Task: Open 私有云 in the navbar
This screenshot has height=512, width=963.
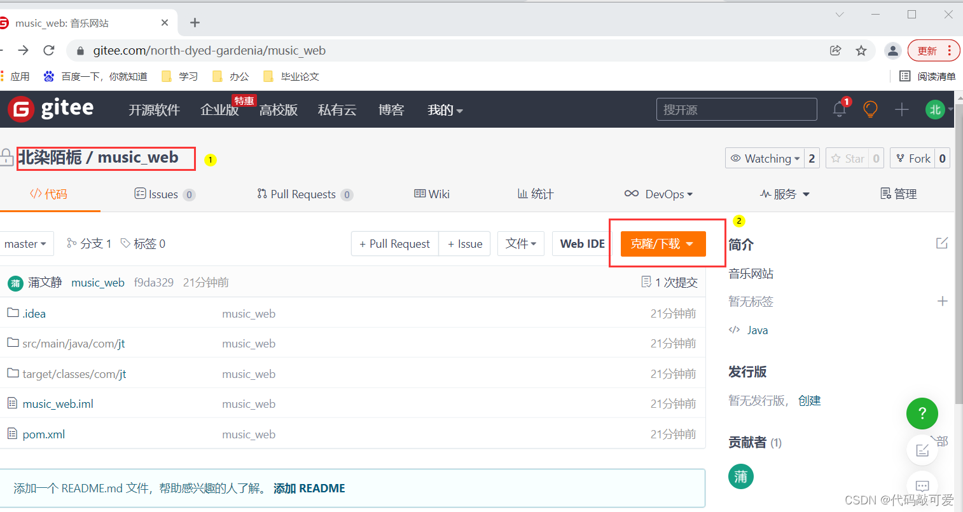Action: (x=337, y=110)
